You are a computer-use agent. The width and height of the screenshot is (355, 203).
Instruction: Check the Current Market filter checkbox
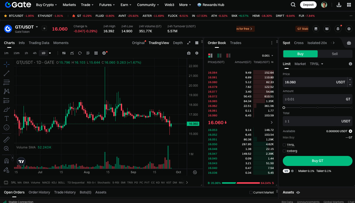click(251, 192)
